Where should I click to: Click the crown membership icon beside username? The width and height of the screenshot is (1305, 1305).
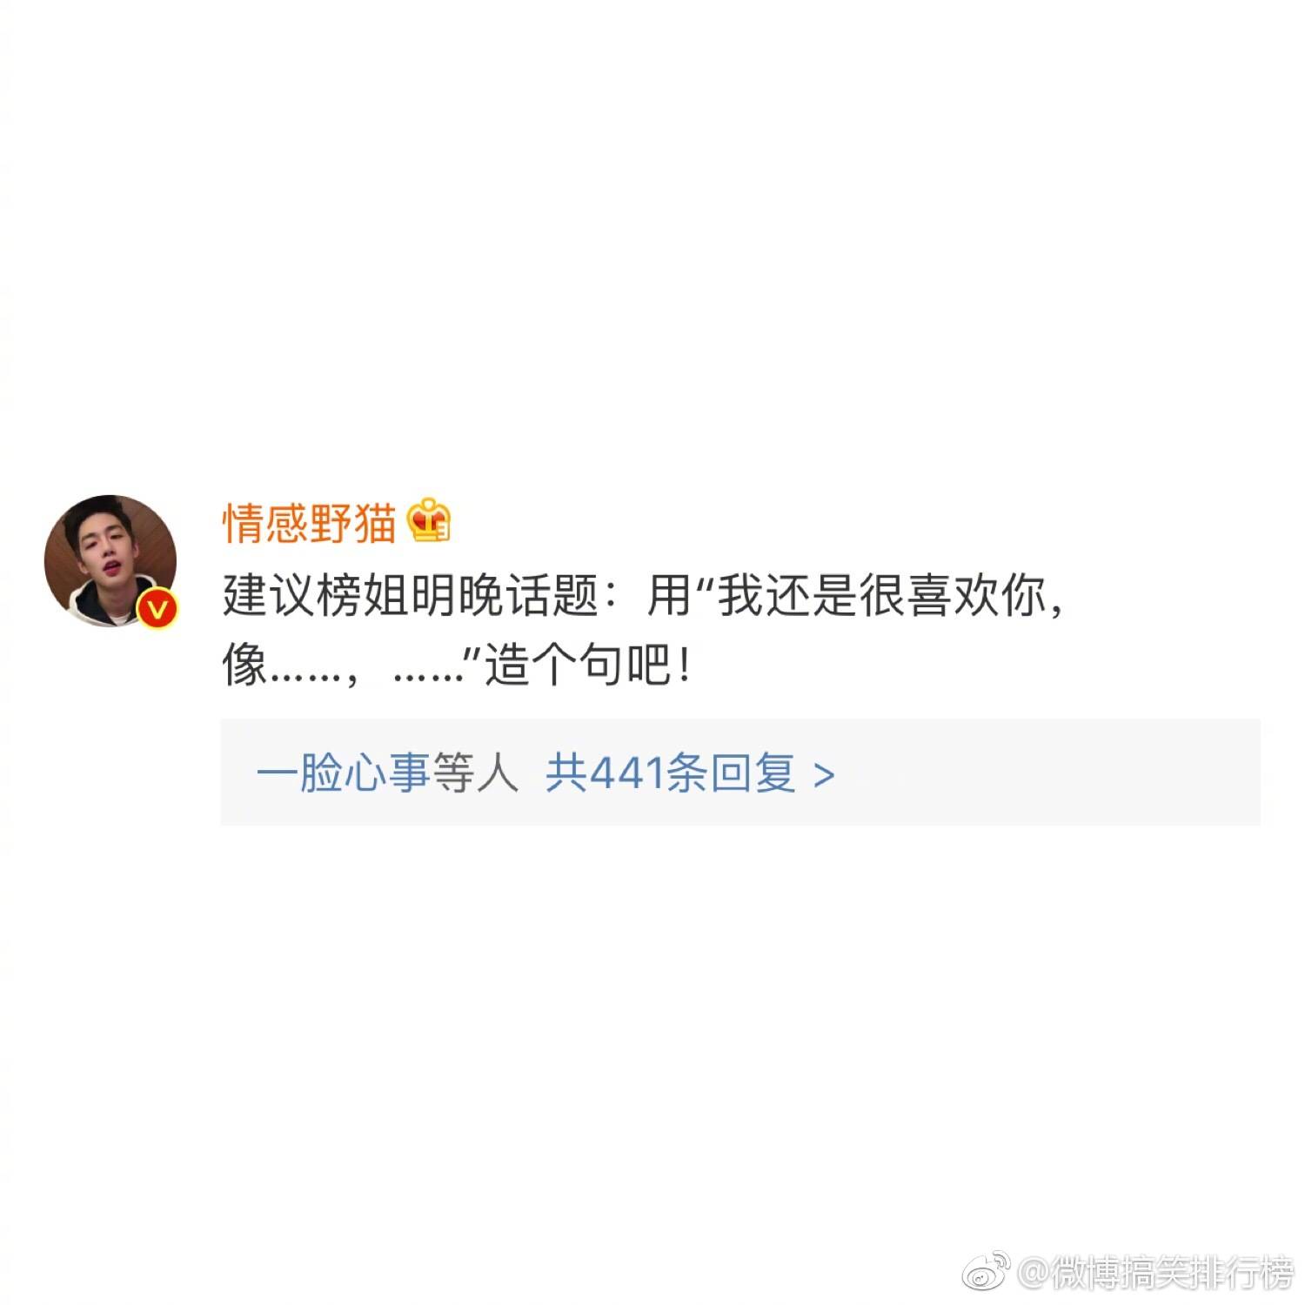428,520
